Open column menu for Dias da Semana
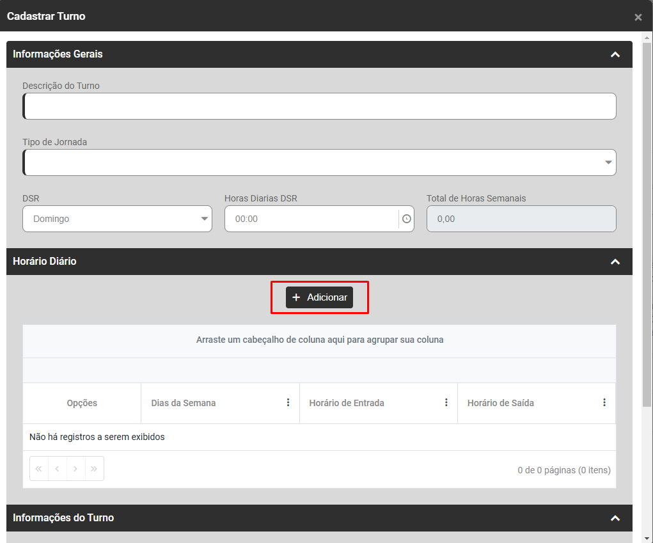 coord(288,403)
